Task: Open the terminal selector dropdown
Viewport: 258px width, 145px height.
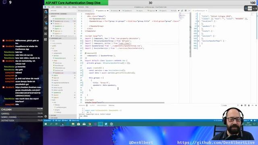Action: click(x=230, y=106)
